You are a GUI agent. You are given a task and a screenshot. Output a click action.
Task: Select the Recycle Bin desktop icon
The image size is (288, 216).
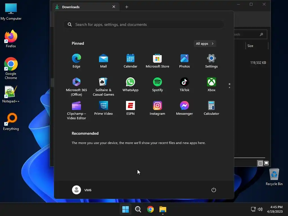[x=274, y=177]
